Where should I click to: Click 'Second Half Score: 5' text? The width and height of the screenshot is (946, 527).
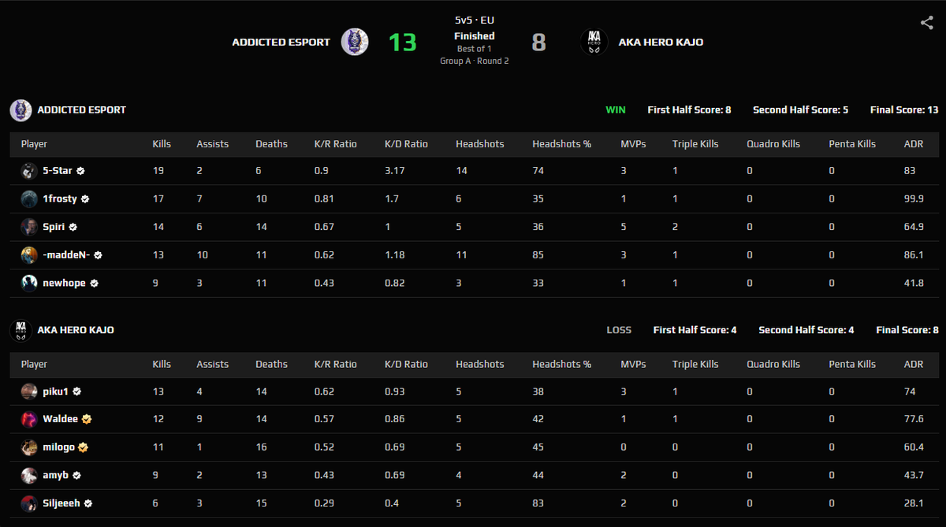[x=800, y=110]
